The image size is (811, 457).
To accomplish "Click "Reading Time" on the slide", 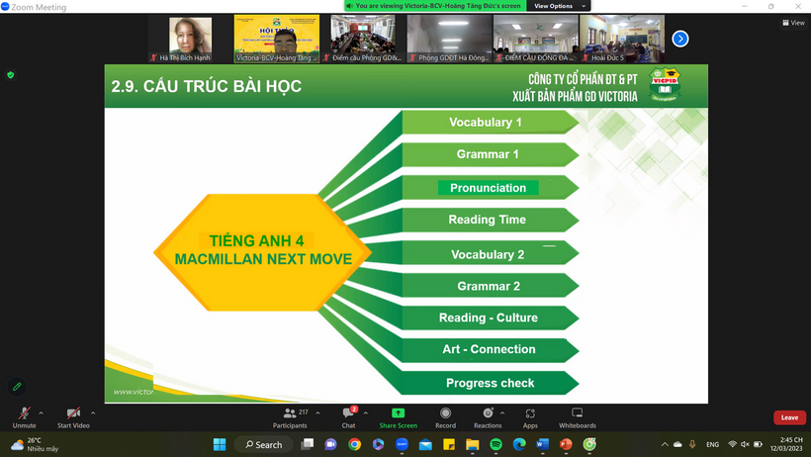I will [488, 220].
